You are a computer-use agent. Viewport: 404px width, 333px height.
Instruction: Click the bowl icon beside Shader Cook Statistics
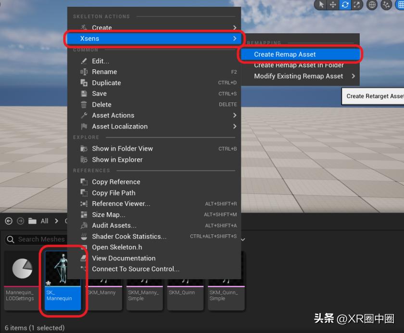[x=84, y=236]
